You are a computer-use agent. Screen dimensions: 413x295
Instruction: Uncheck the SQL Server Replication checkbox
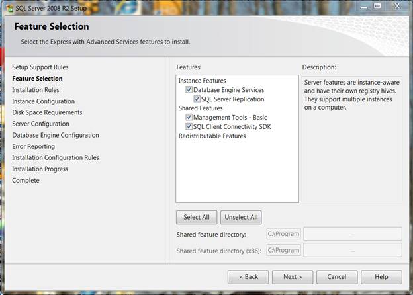click(197, 99)
